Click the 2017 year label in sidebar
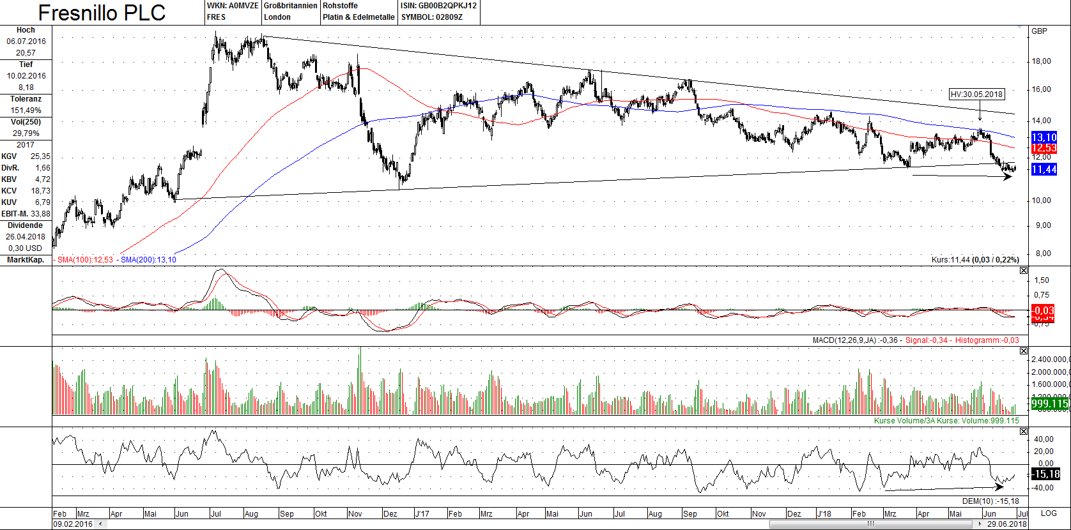This screenshot has height=530, width=1071. point(26,145)
